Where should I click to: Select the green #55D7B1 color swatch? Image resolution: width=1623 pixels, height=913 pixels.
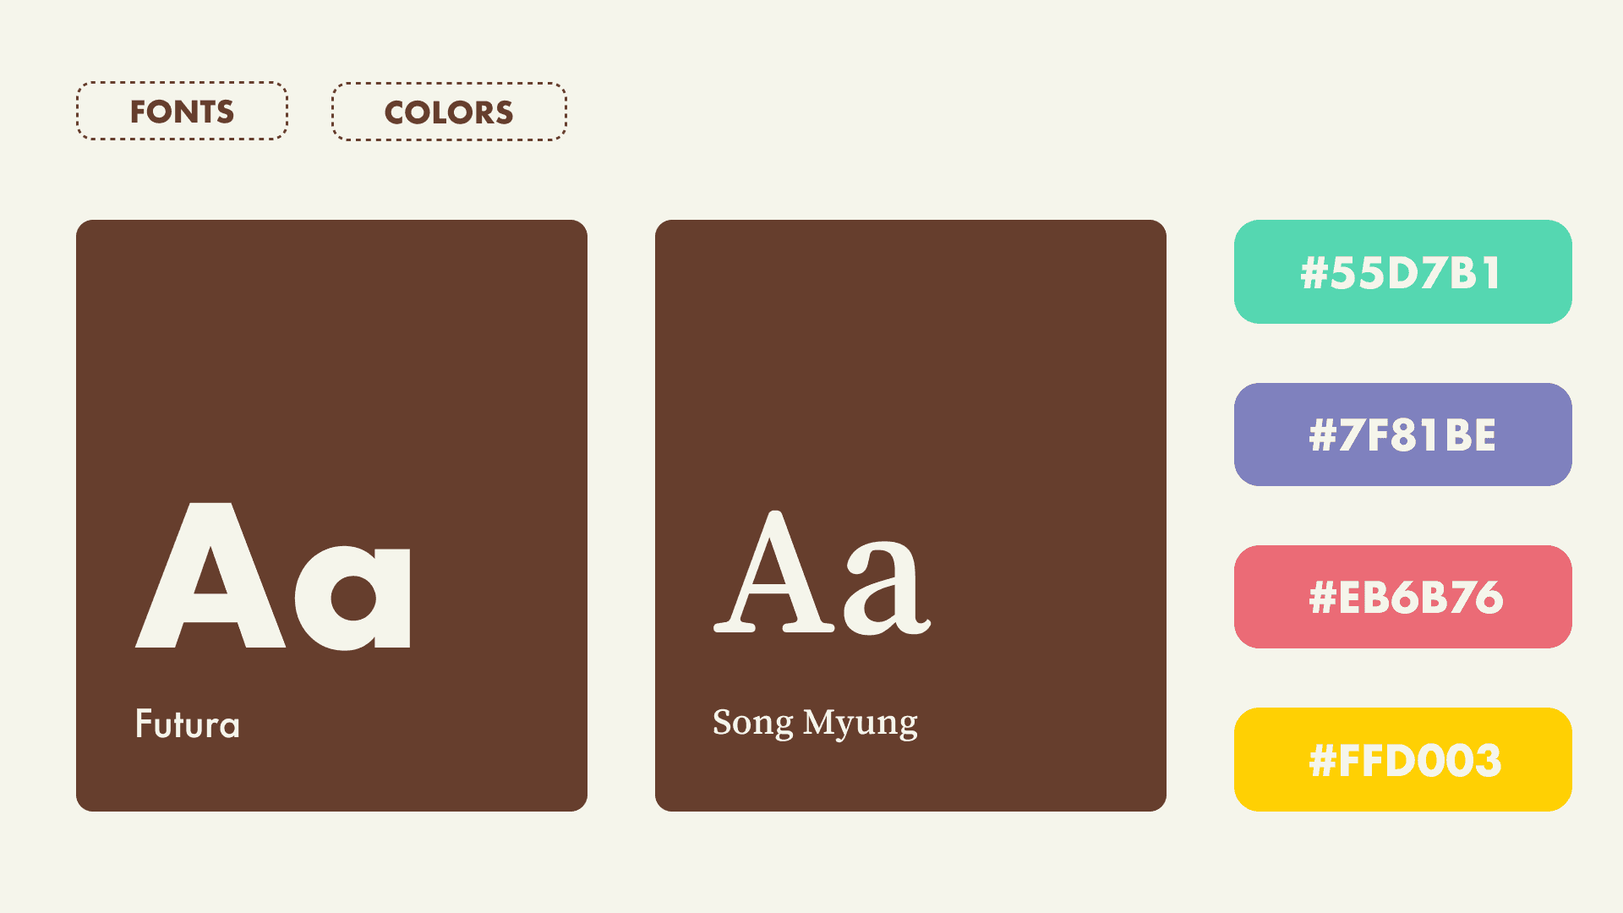click(x=1402, y=271)
